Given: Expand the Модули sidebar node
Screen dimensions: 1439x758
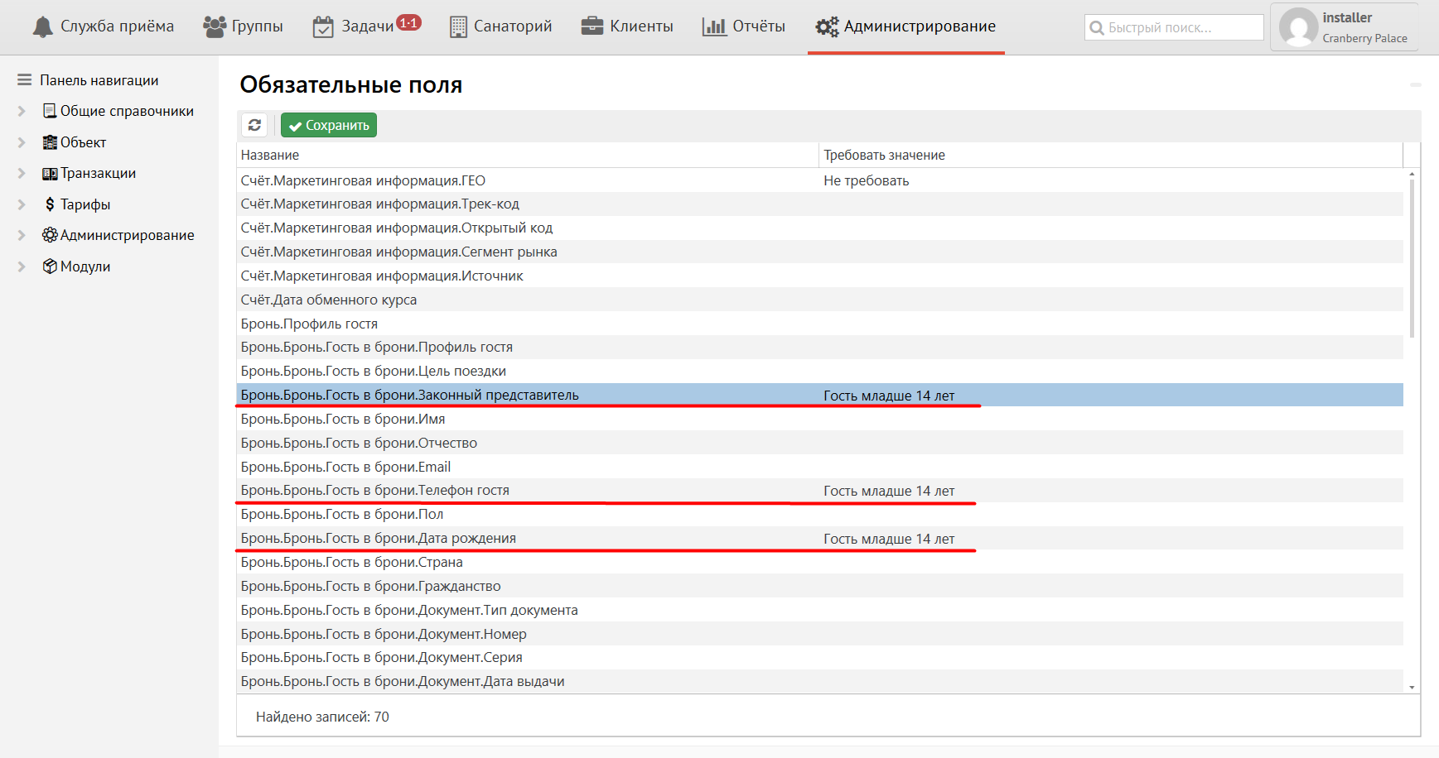Looking at the screenshot, I should click(22, 266).
